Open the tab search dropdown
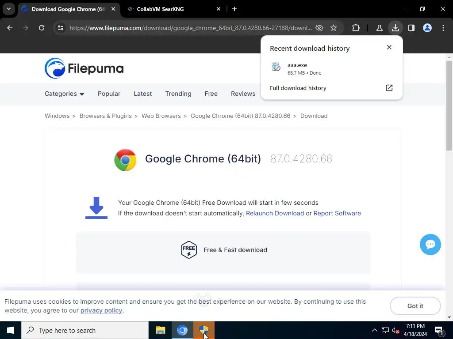 [x=9, y=9]
